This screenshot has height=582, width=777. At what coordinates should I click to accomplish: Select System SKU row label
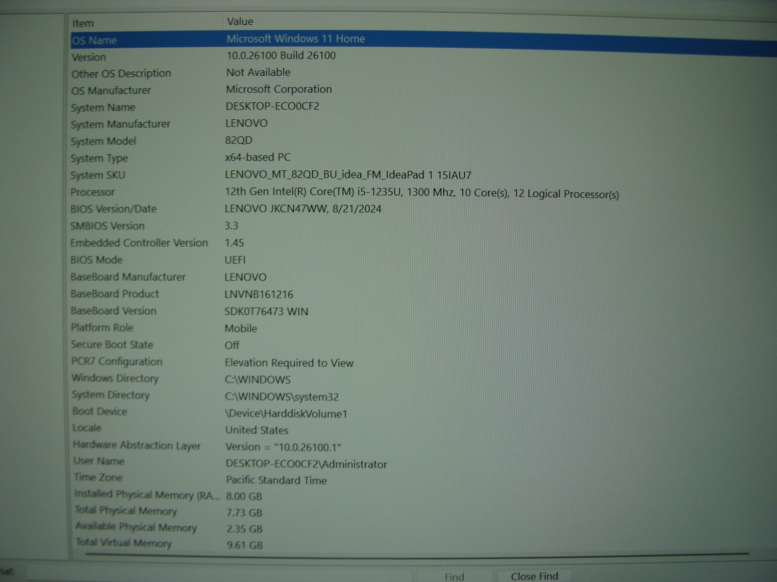point(98,175)
